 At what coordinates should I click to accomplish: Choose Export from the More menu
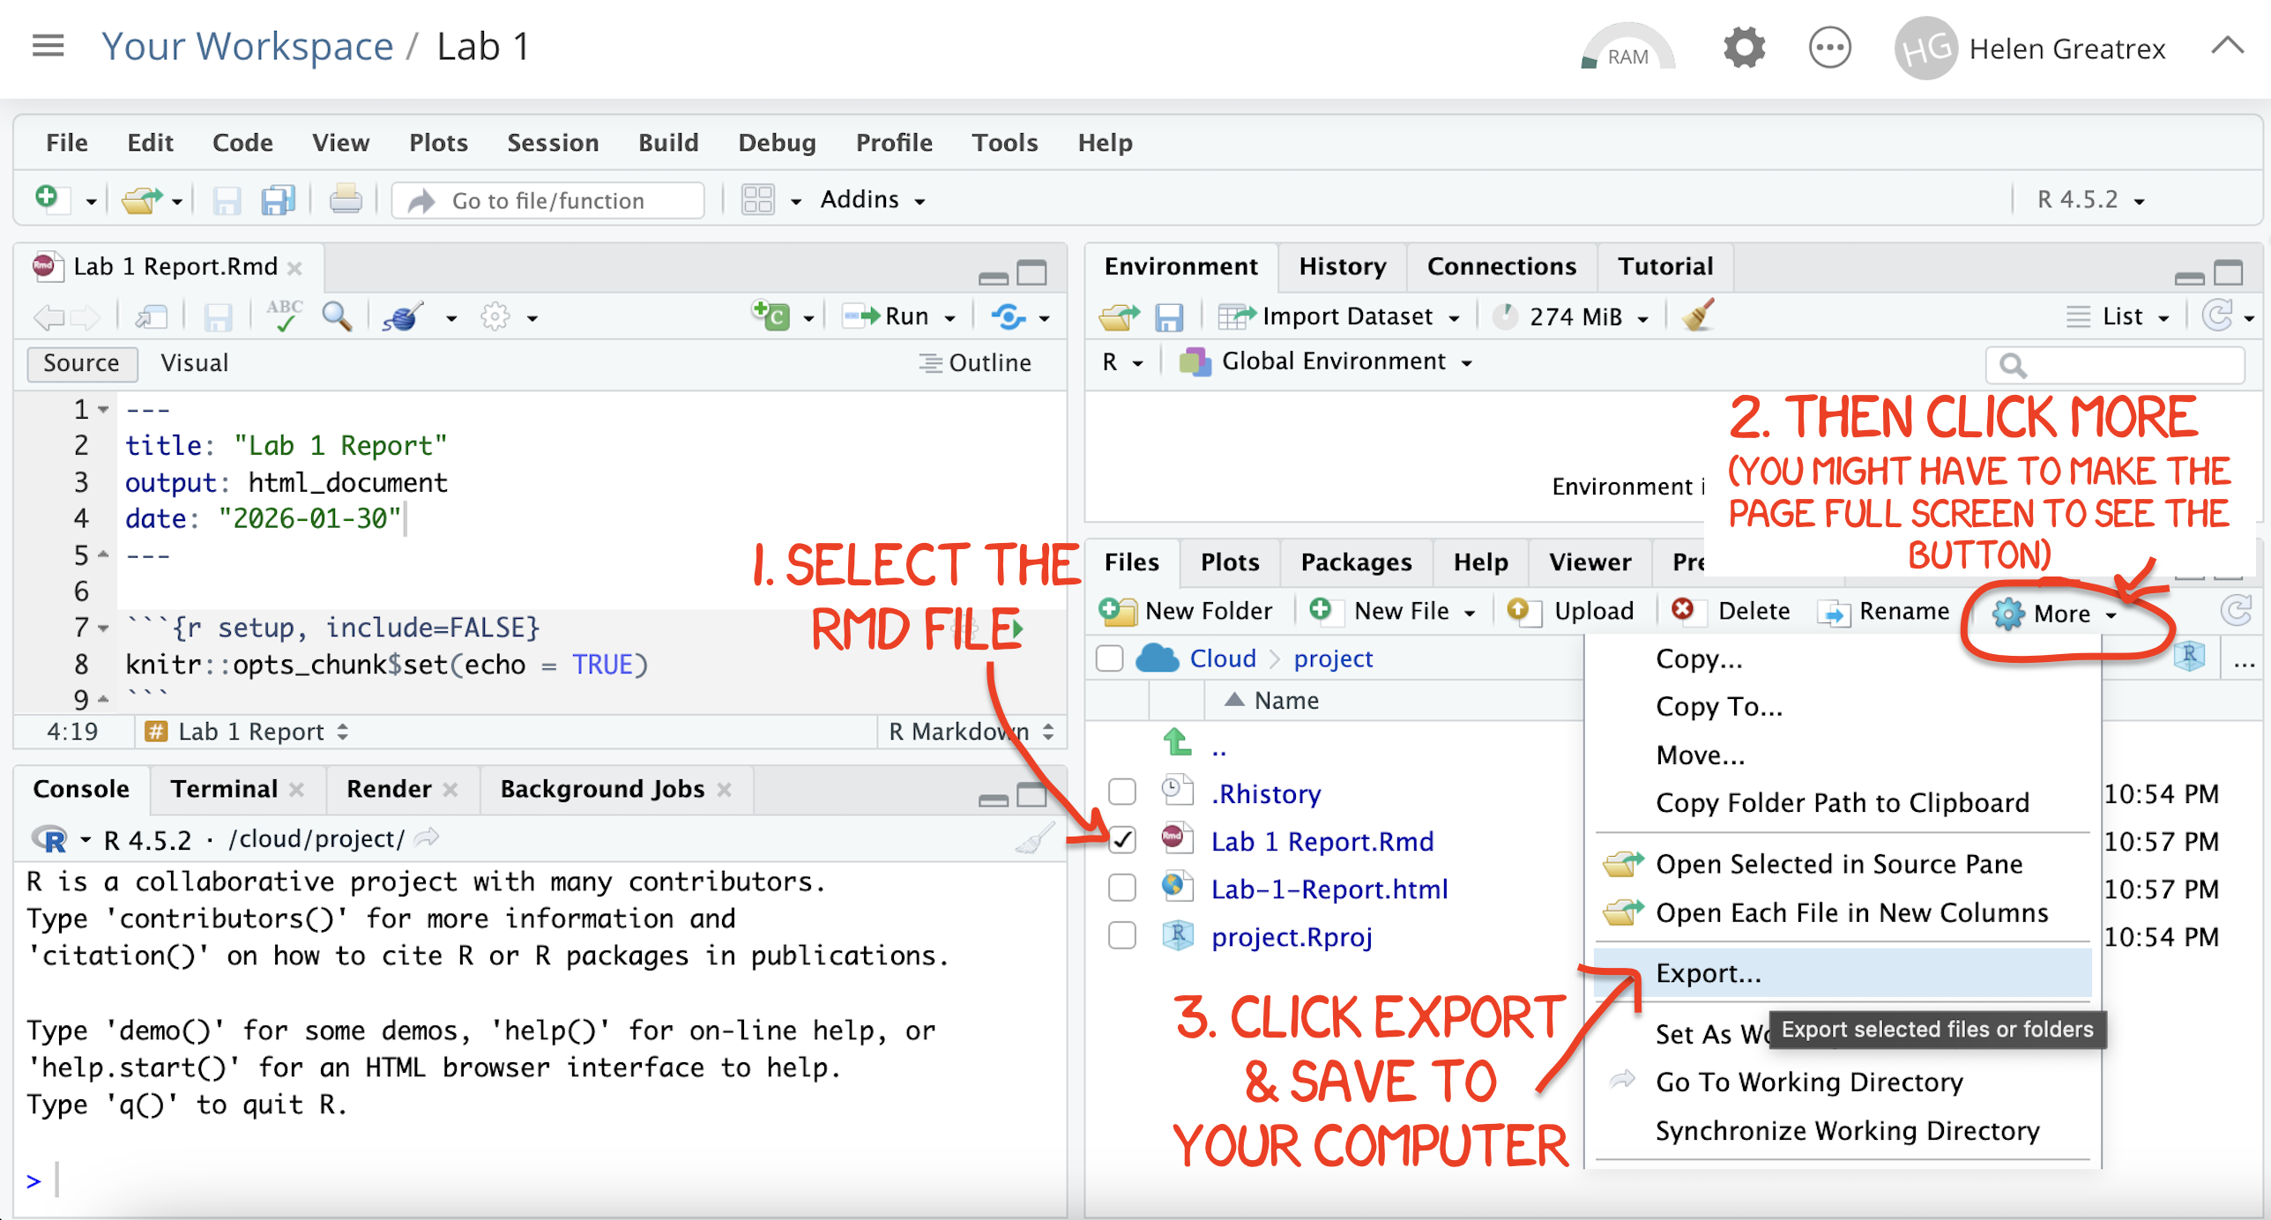pyautogui.click(x=1706, y=973)
